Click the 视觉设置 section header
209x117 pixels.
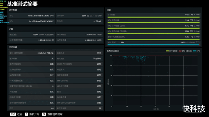click(x=13, y=47)
